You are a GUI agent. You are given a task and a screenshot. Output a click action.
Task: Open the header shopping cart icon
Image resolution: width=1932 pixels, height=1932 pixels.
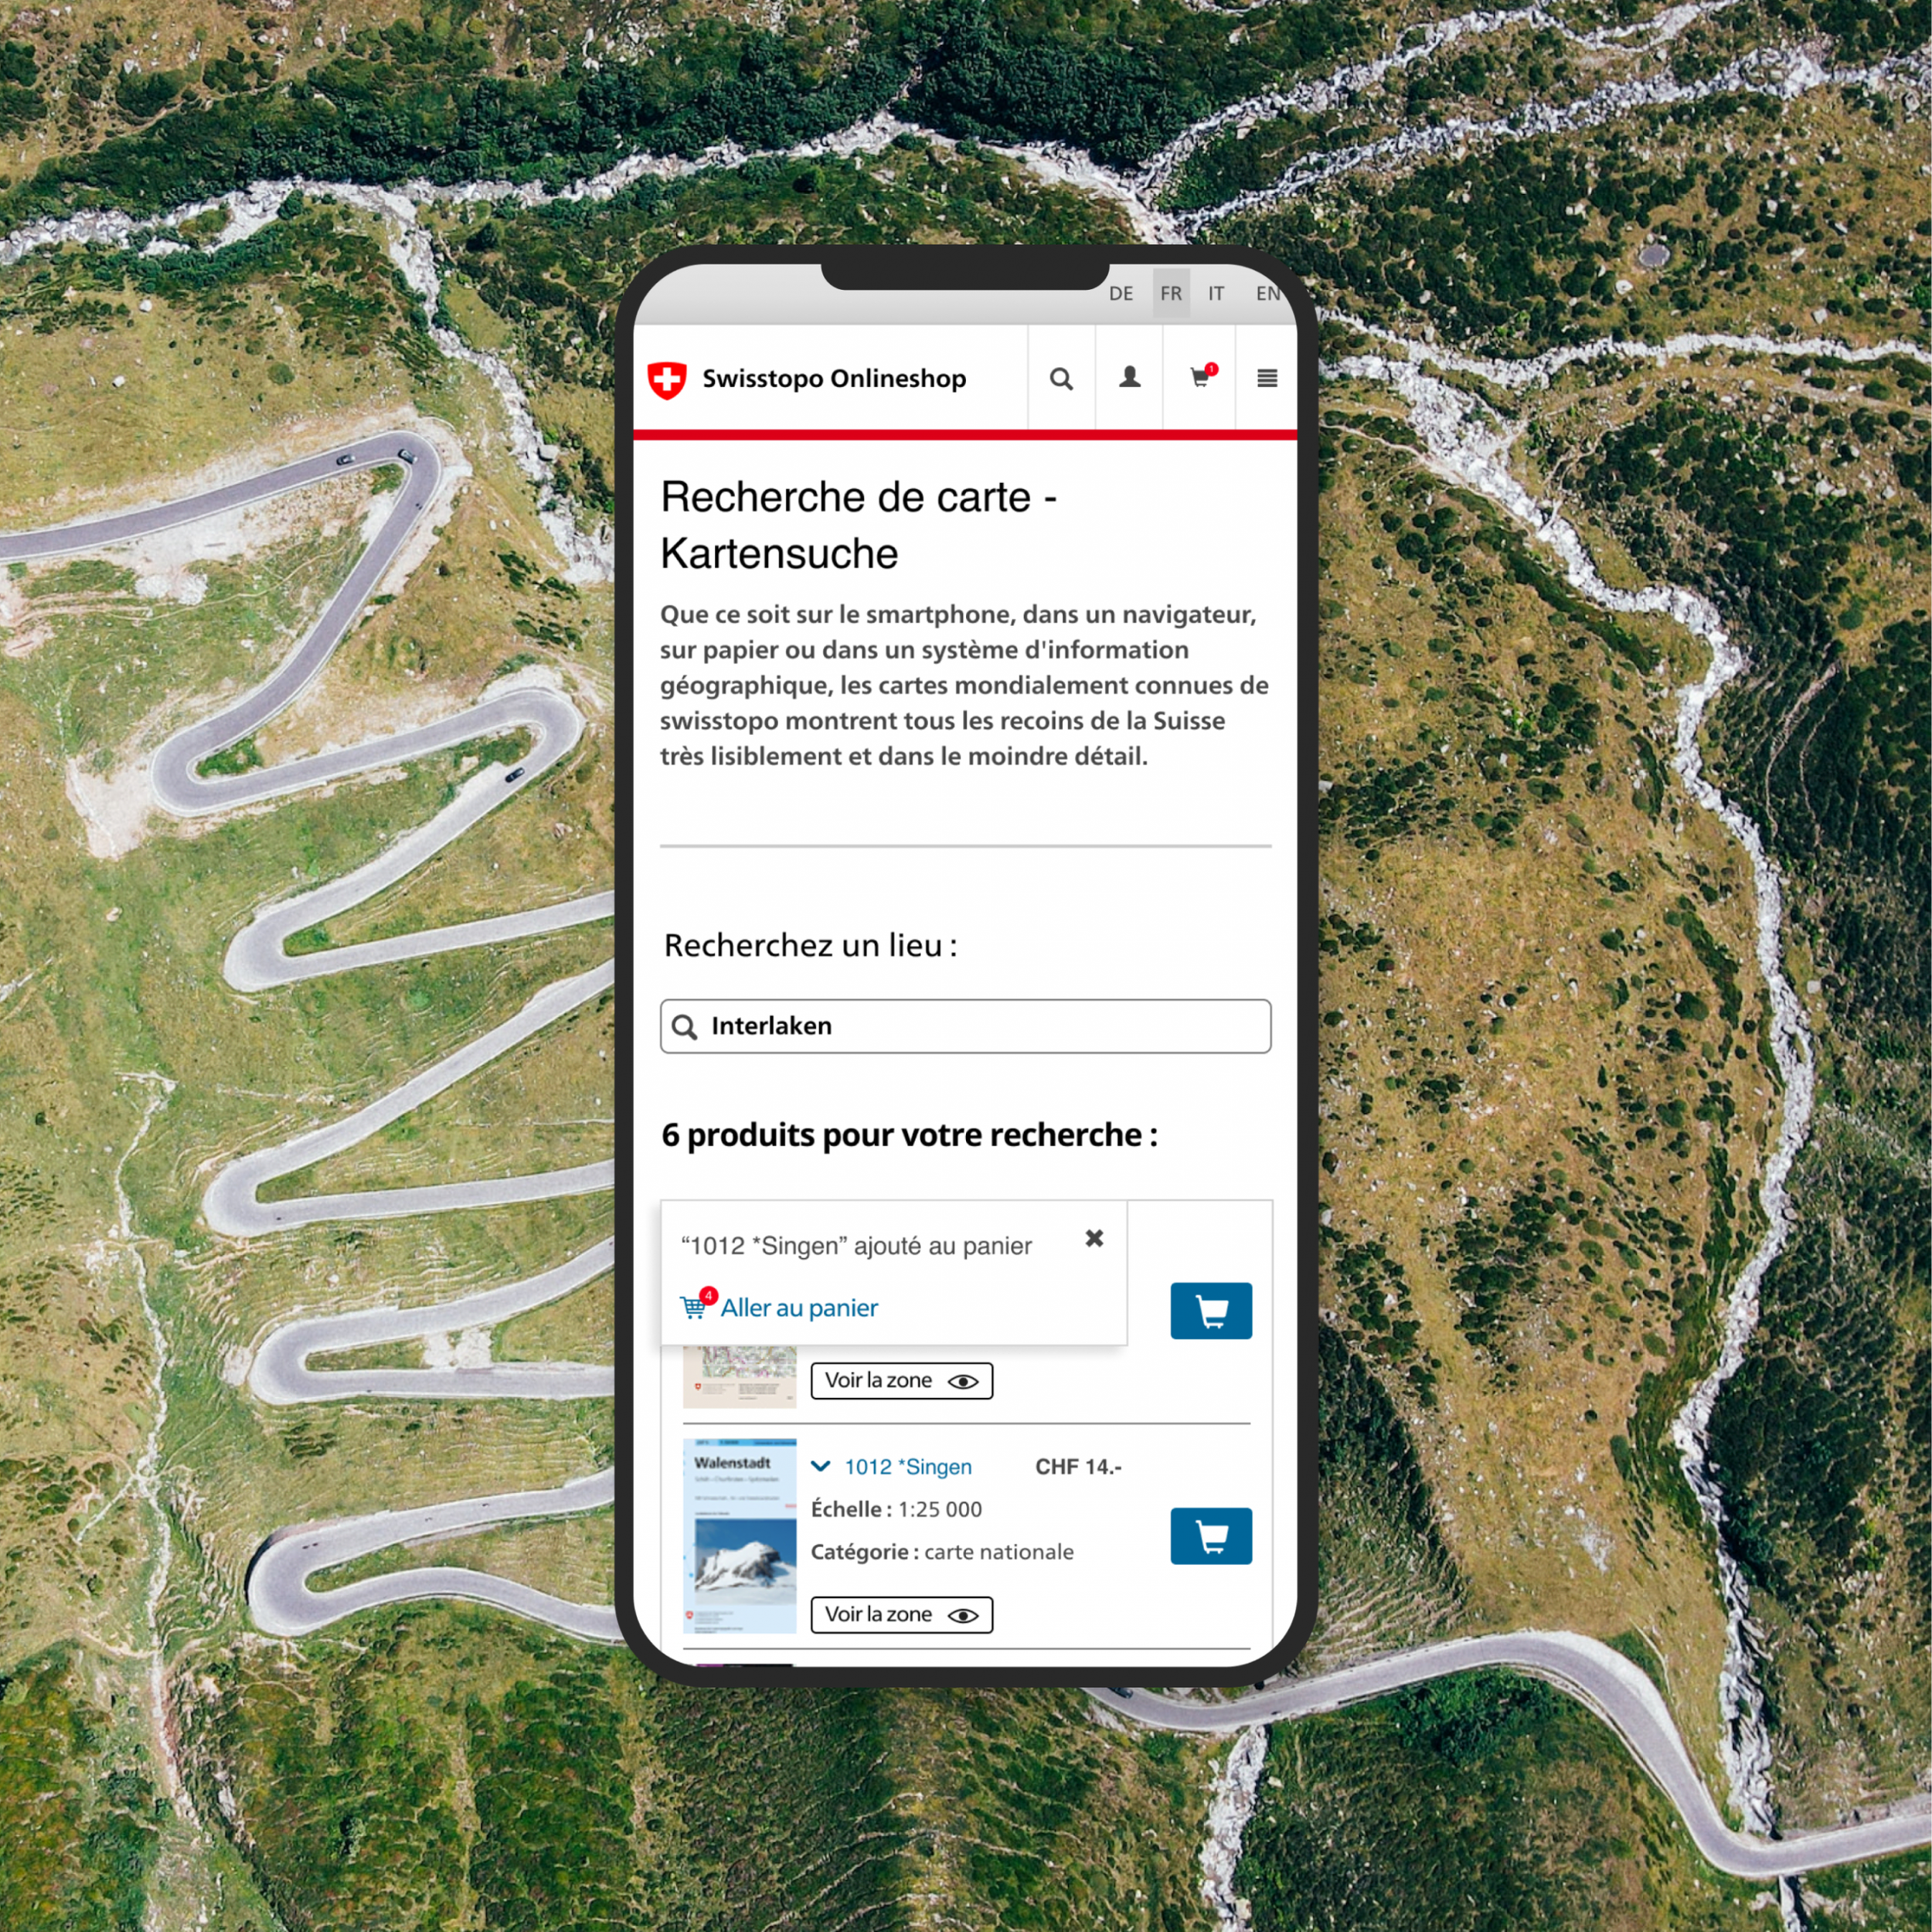[1201, 378]
